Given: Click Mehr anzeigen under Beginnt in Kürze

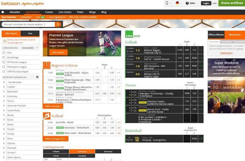Looking at the screenshot, I should pyautogui.click(x=53, y=106).
